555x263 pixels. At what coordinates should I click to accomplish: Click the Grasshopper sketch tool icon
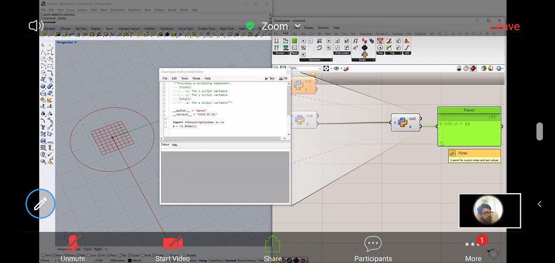346,69
